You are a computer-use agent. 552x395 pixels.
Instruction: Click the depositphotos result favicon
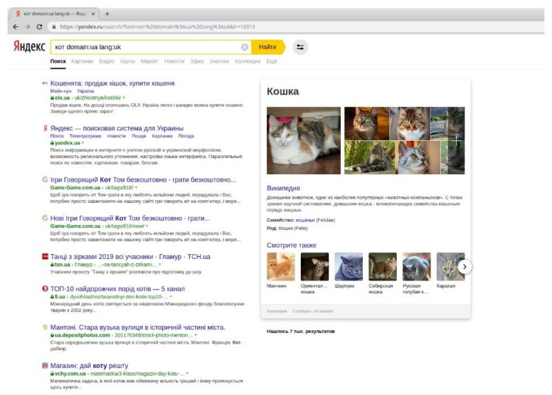click(x=45, y=327)
